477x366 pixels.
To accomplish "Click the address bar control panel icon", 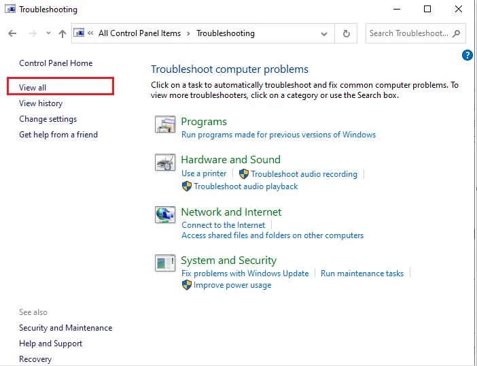I will pyautogui.click(x=79, y=33).
